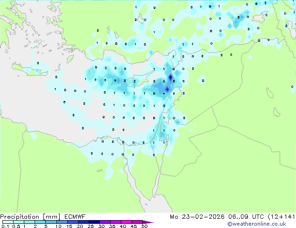
Task: Select the 35–40 mm magenta legend swatch
Action: (115, 222)
